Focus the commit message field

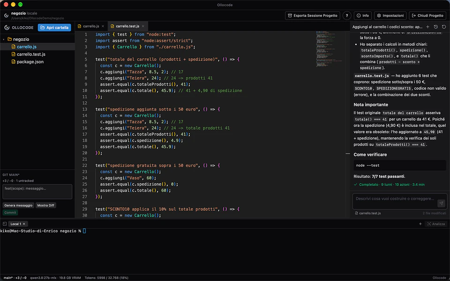(37, 192)
